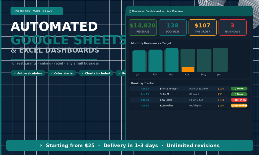Click the May target bar
259x155 pixels.
[x=204, y=60]
